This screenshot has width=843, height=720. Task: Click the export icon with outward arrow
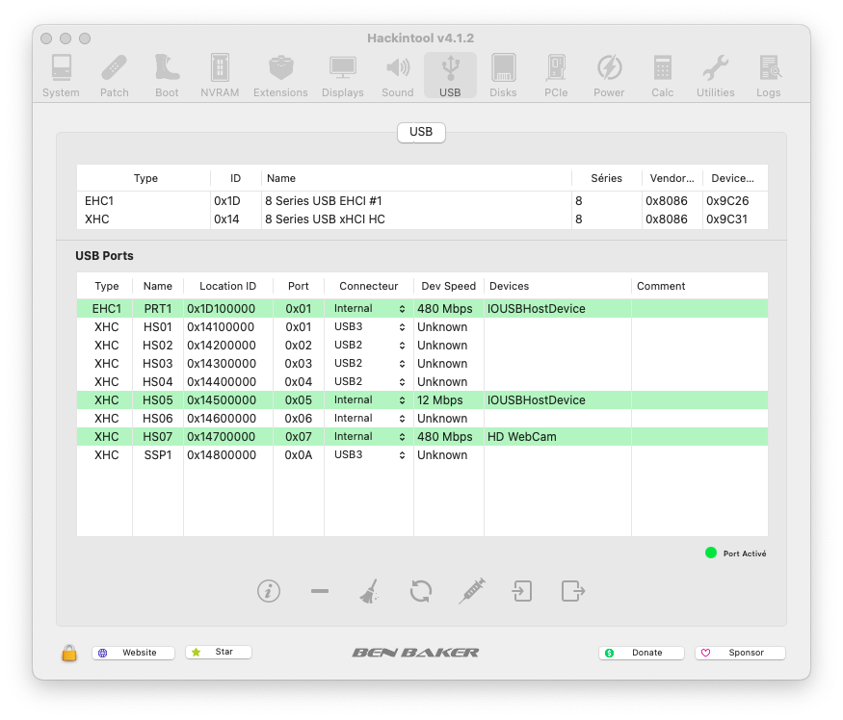click(x=572, y=591)
